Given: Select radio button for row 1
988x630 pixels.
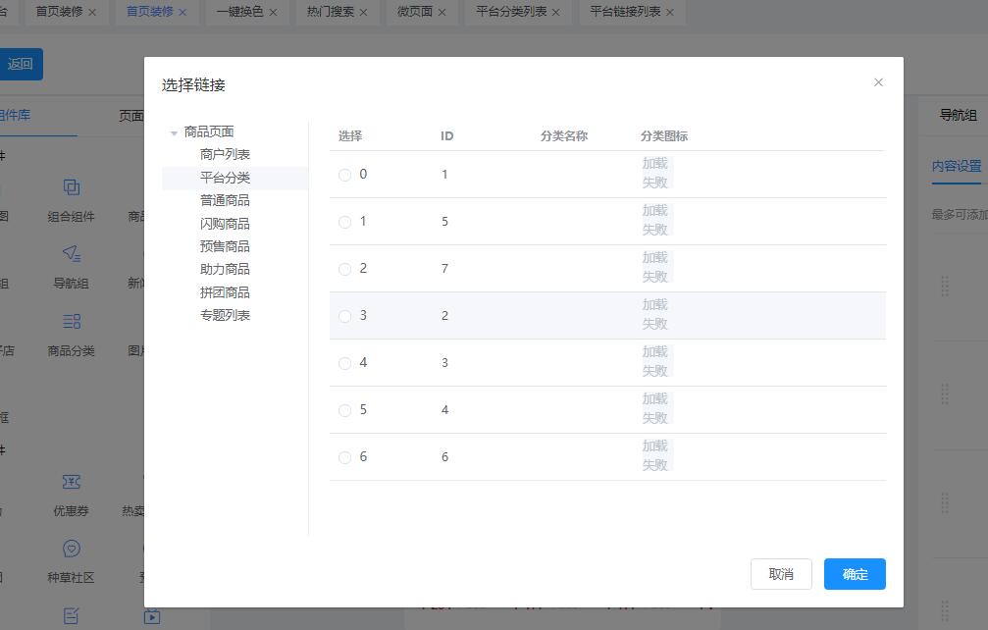Looking at the screenshot, I should (x=344, y=222).
